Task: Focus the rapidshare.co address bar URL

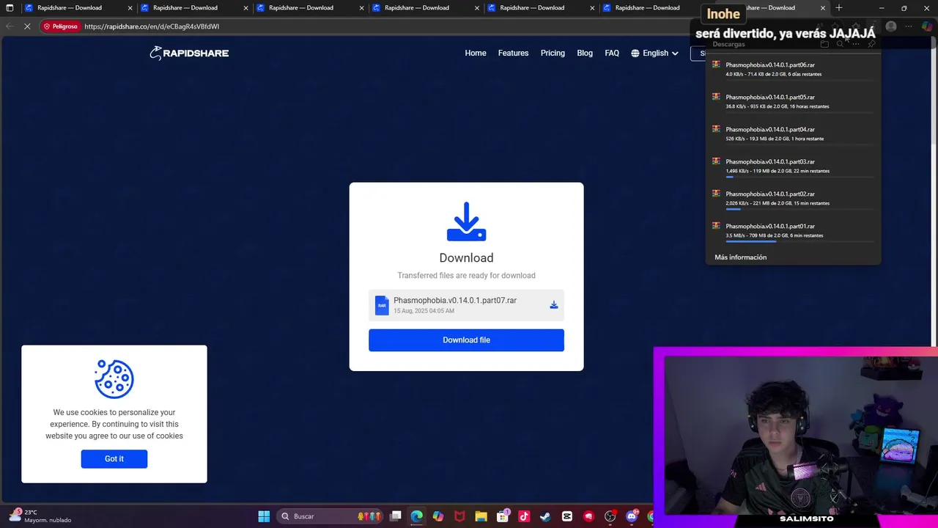Action: point(152,26)
